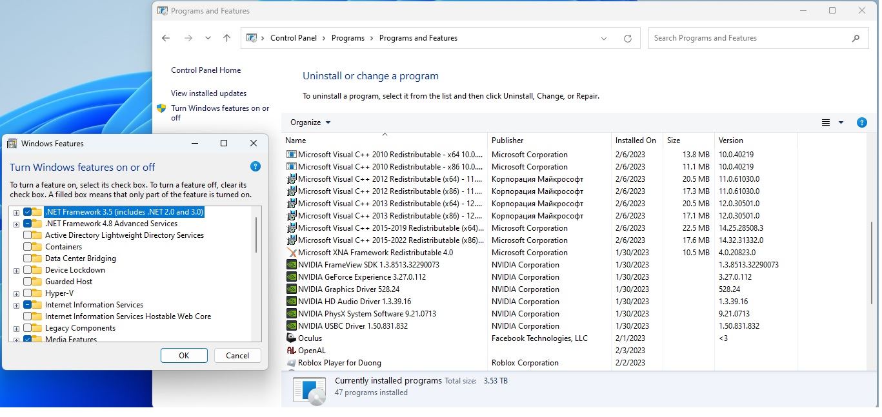The height and width of the screenshot is (417, 882).
Task: Check the Containers feature box
Action: coord(28,247)
